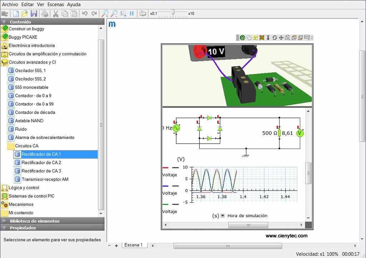Open the Escenas menu
The image size is (366, 258).
pos(55,4)
